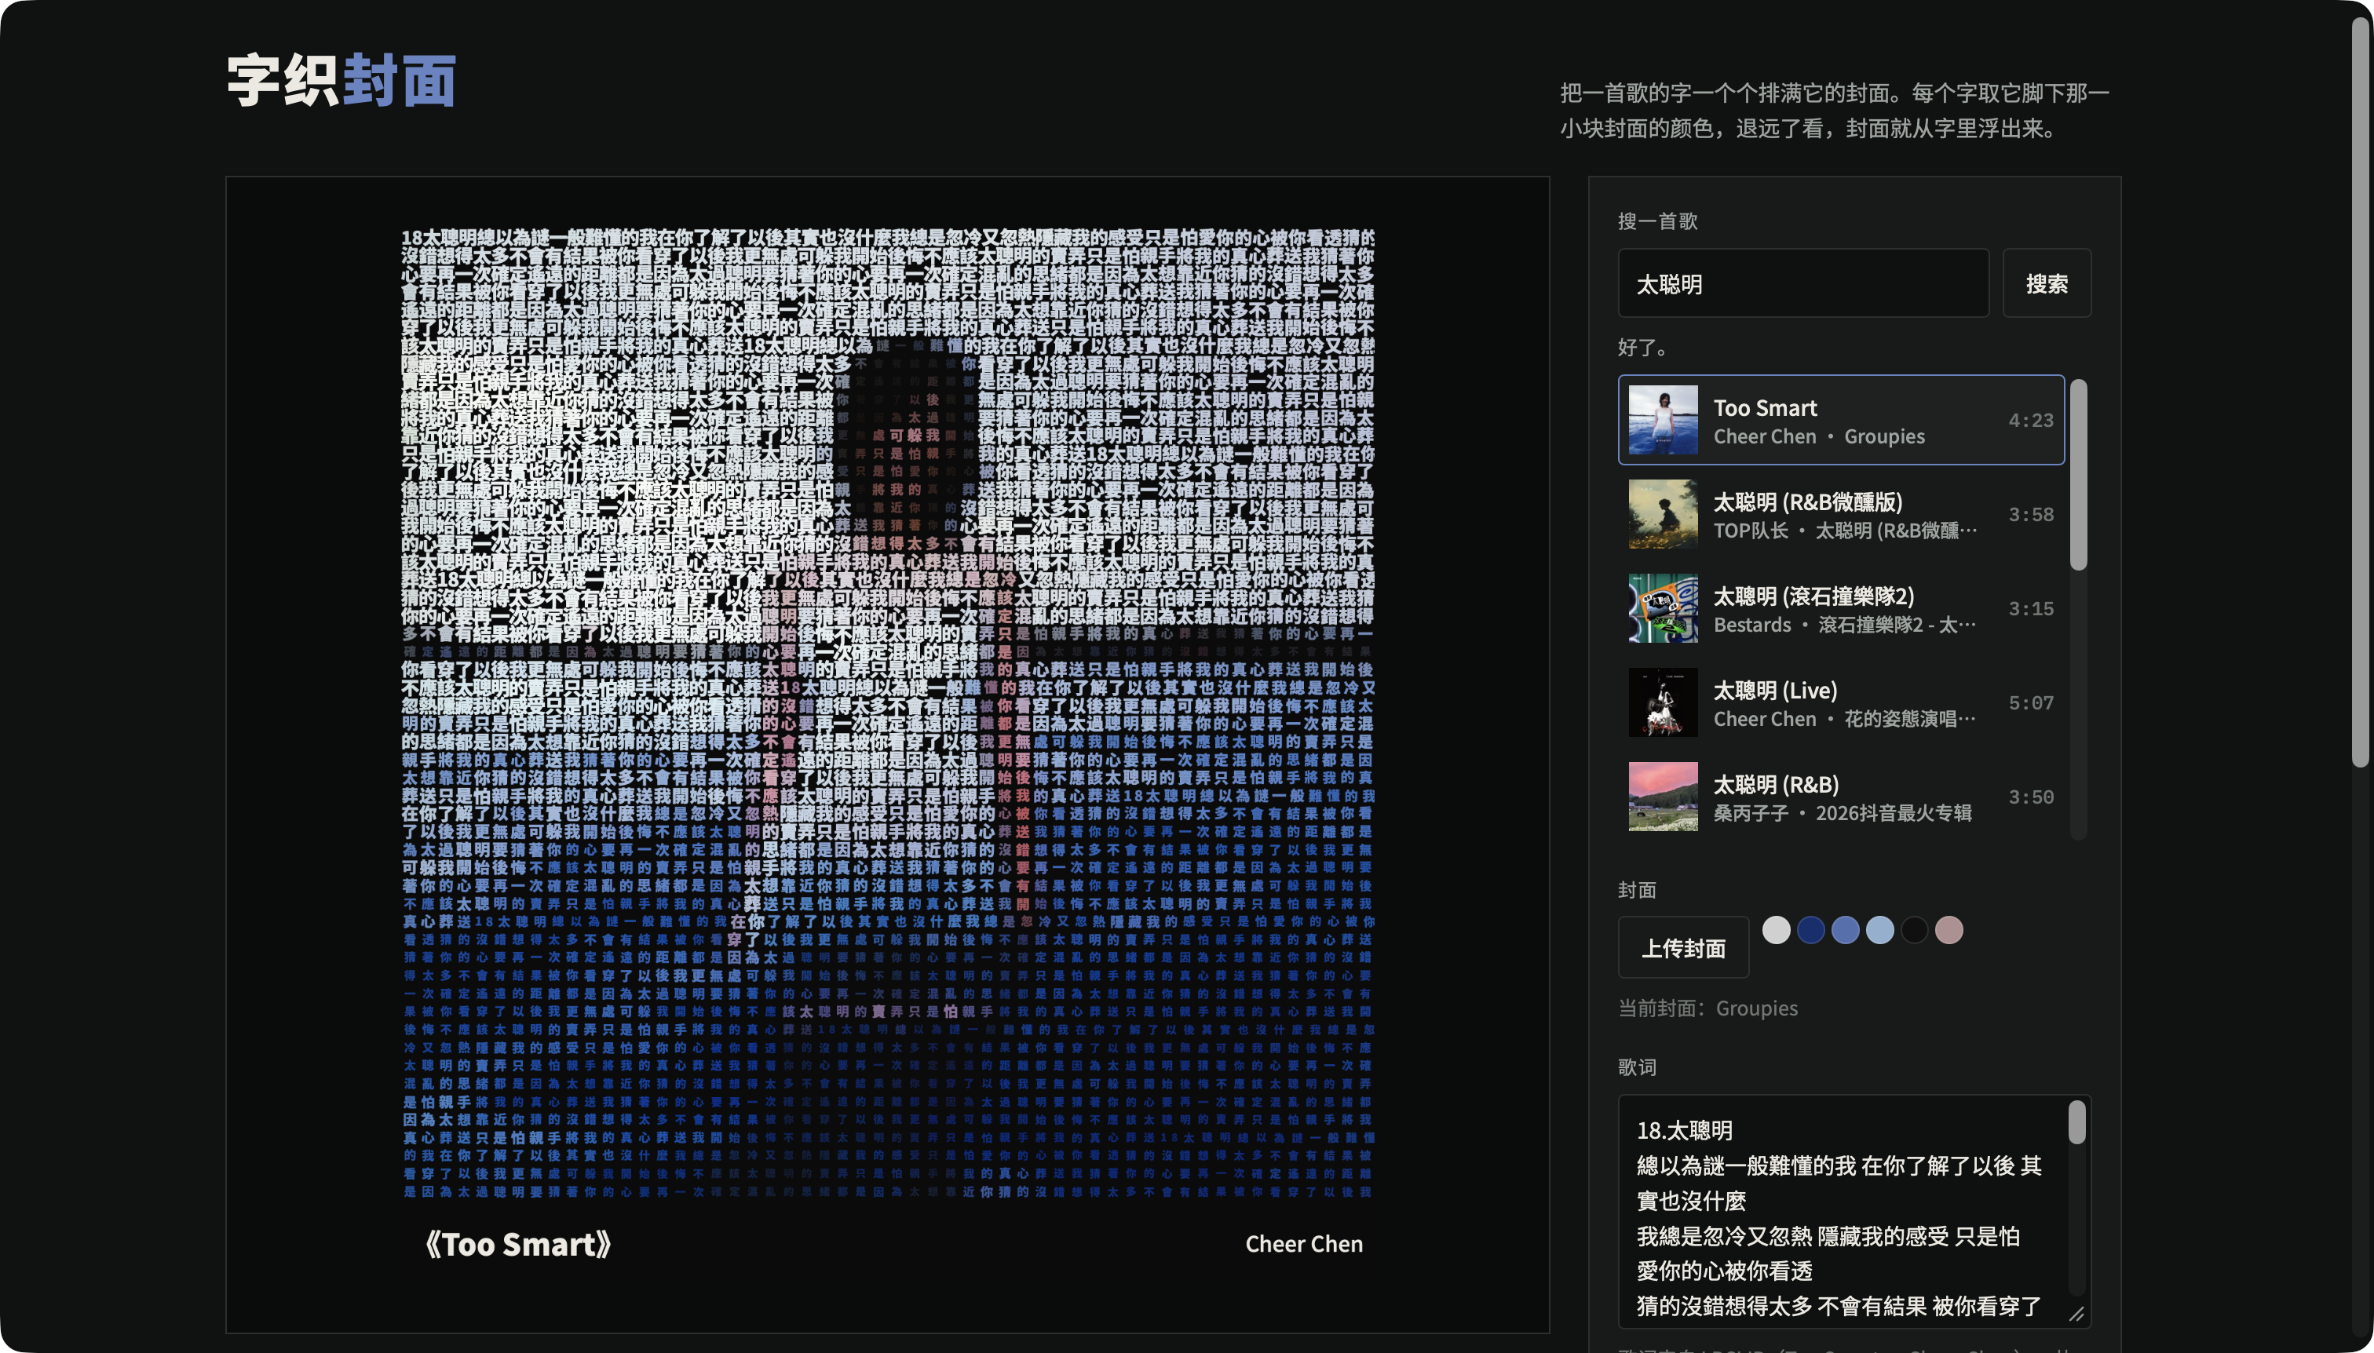The height and width of the screenshot is (1353, 2374).
Task: Click the 好了。 status message
Action: click(1645, 348)
